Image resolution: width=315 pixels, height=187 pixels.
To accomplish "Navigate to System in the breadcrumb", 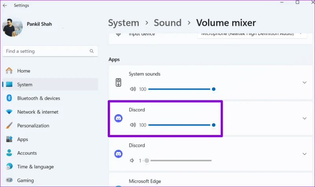I will coord(124,23).
